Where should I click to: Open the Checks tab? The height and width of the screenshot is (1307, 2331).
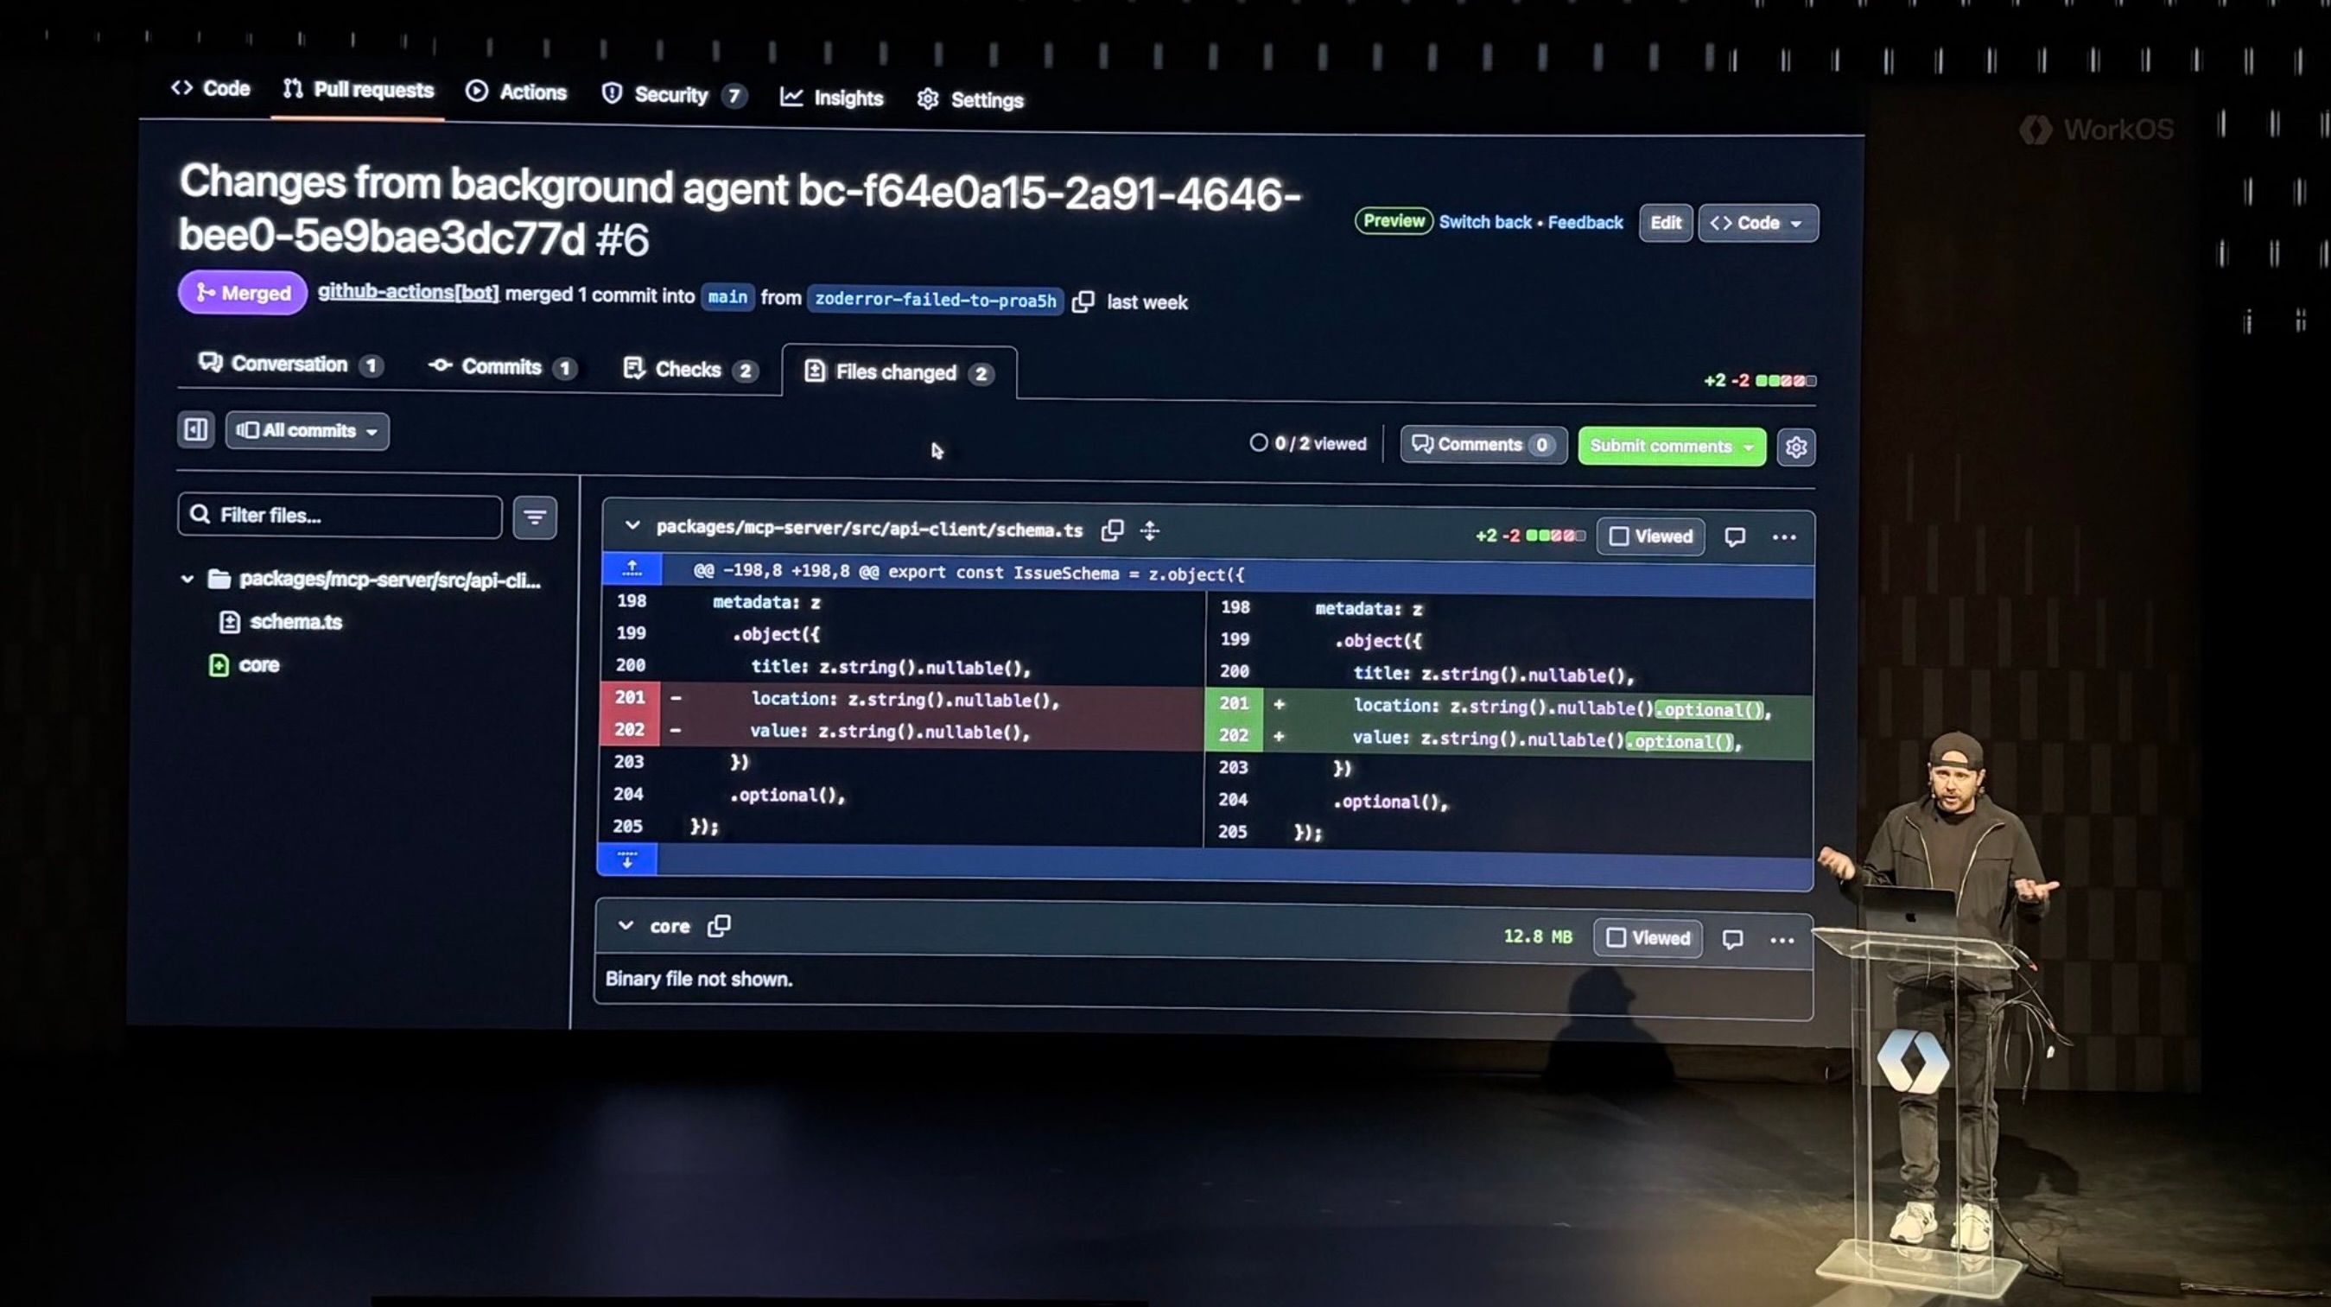pos(688,369)
